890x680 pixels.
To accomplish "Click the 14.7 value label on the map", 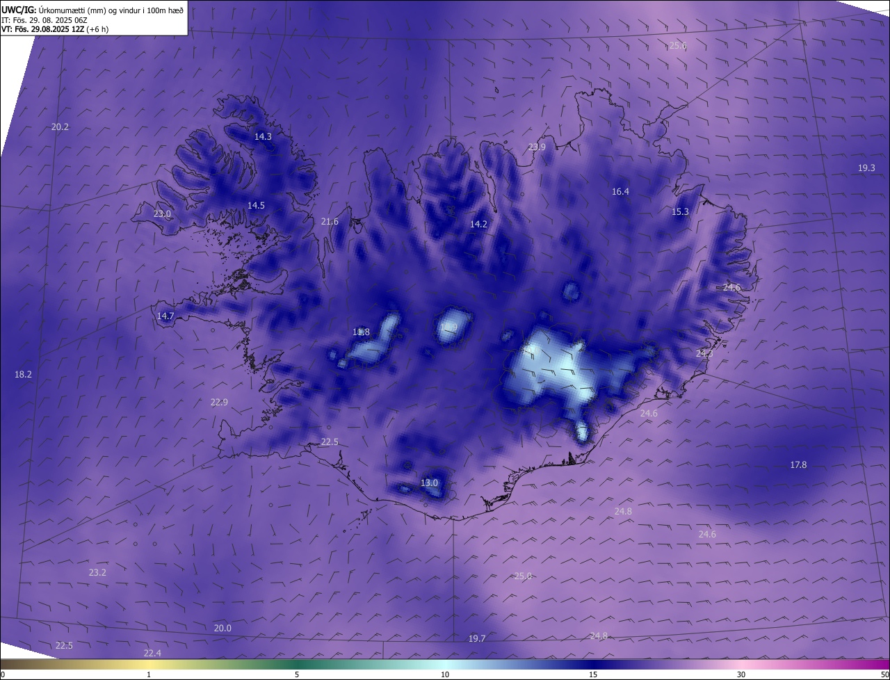I will pos(165,316).
